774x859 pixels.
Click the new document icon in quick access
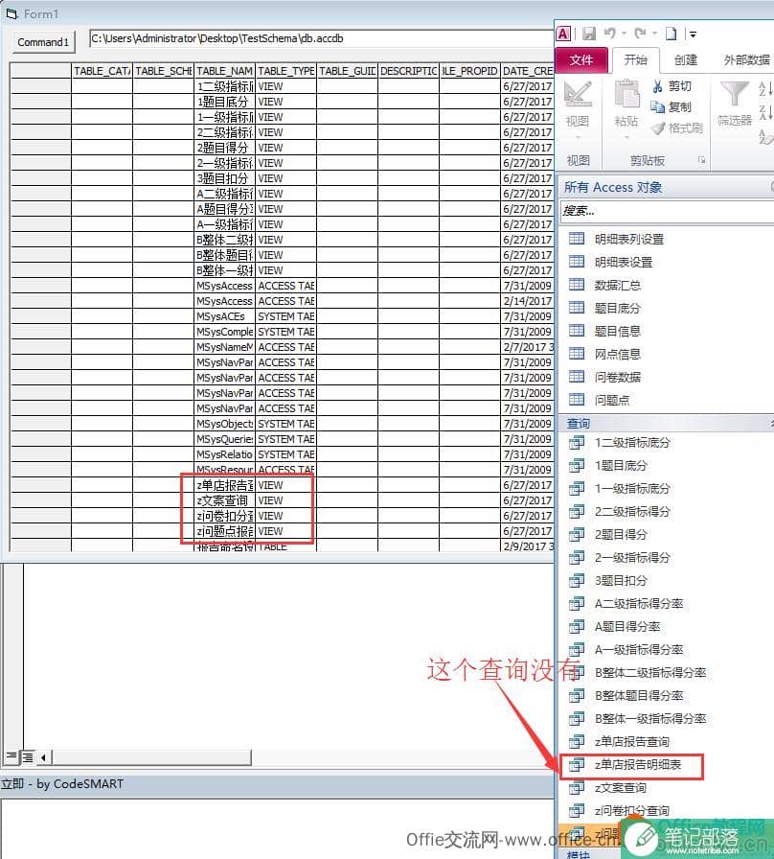pos(672,34)
